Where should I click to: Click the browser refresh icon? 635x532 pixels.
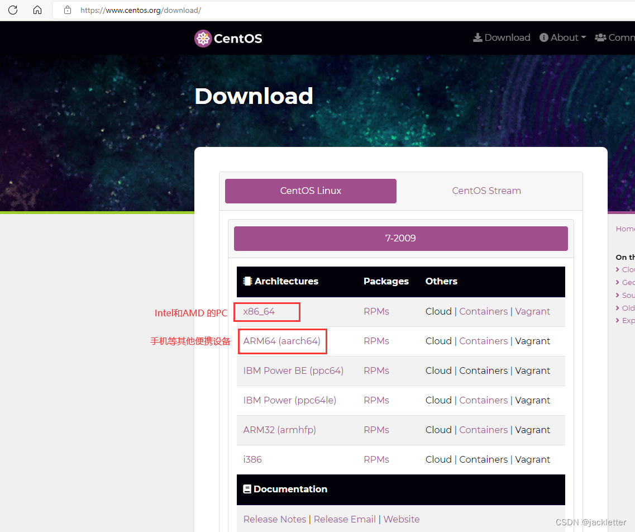(13, 10)
